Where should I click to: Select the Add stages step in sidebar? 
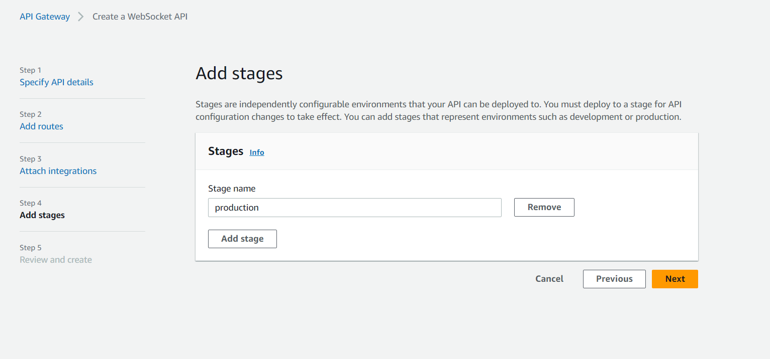click(42, 215)
